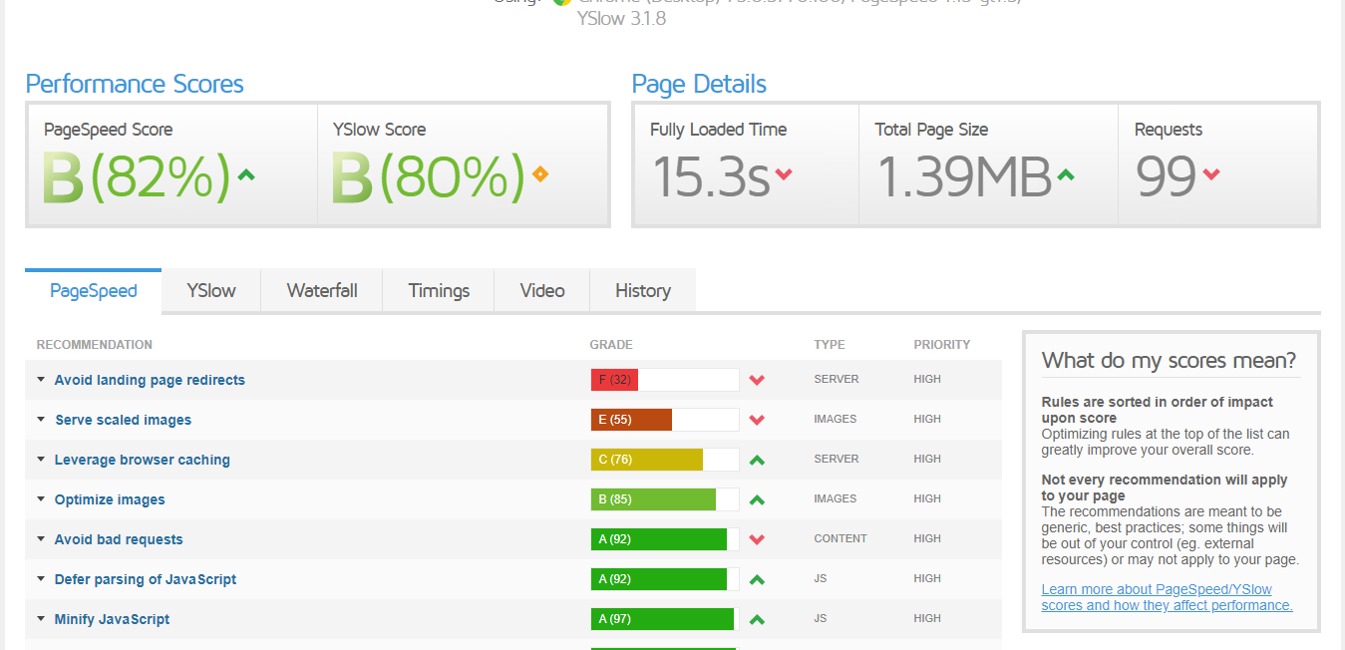Image resolution: width=1345 pixels, height=650 pixels.
Task: Click the green trend arrow for Minify JavaScript
Action: tap(757, 619)
